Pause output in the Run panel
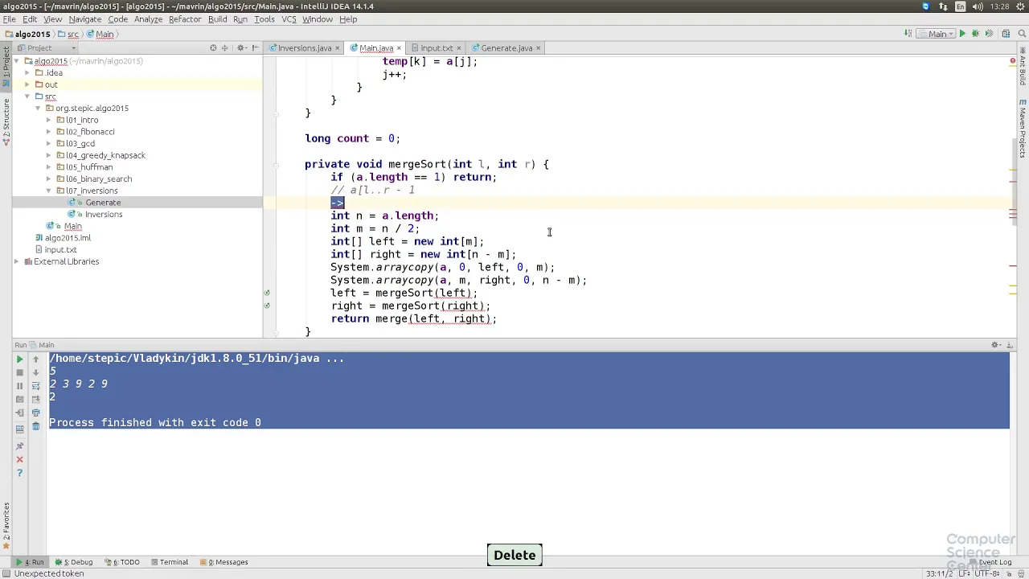 pos(20,386)
